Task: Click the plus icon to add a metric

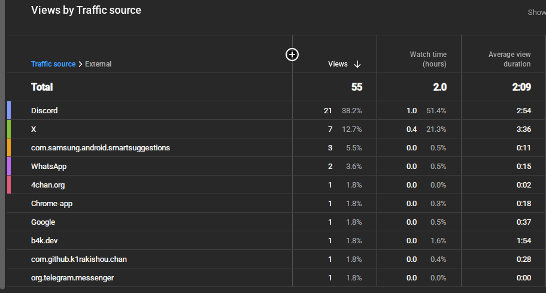Action: [292, 55]
